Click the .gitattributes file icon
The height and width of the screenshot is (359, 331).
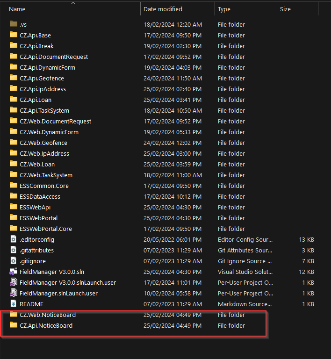click(14, 250)
